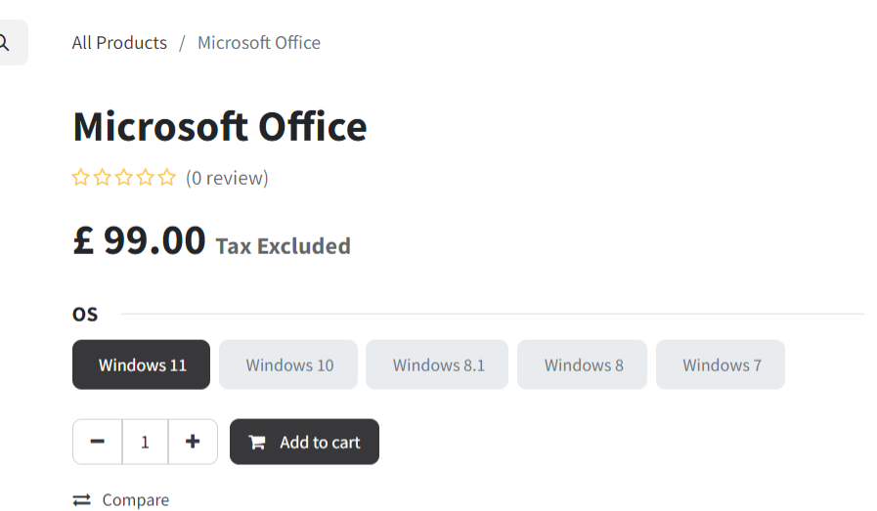Screen dimensions: 877x511
Task: Switch OS to Windows 7
Action: pyautogui.click(x=722, y=364)
